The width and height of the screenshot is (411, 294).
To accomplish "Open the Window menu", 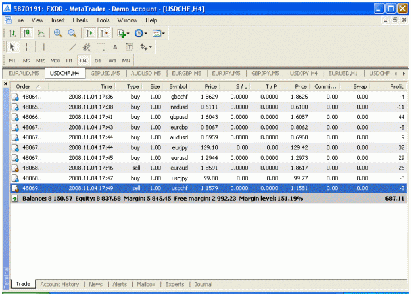I will (x=127, y=20).
